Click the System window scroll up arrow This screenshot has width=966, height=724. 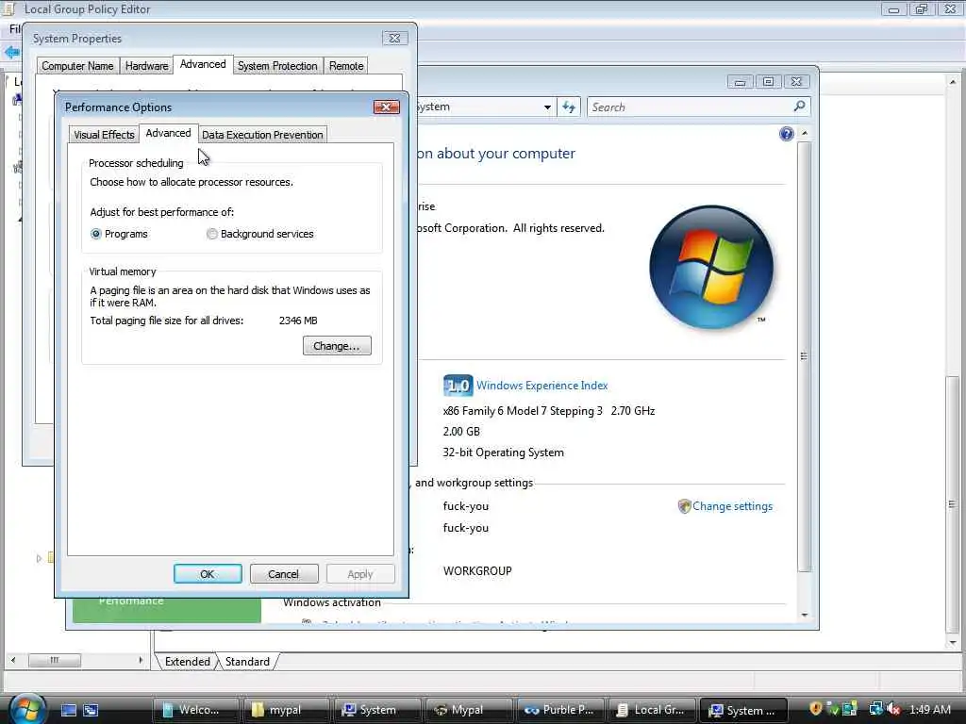coord(804,133)
